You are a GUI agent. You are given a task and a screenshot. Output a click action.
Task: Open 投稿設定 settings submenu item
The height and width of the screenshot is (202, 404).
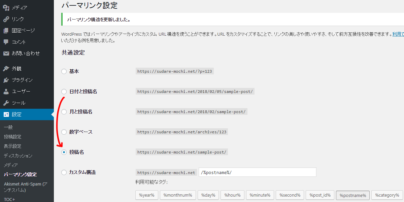13,137
